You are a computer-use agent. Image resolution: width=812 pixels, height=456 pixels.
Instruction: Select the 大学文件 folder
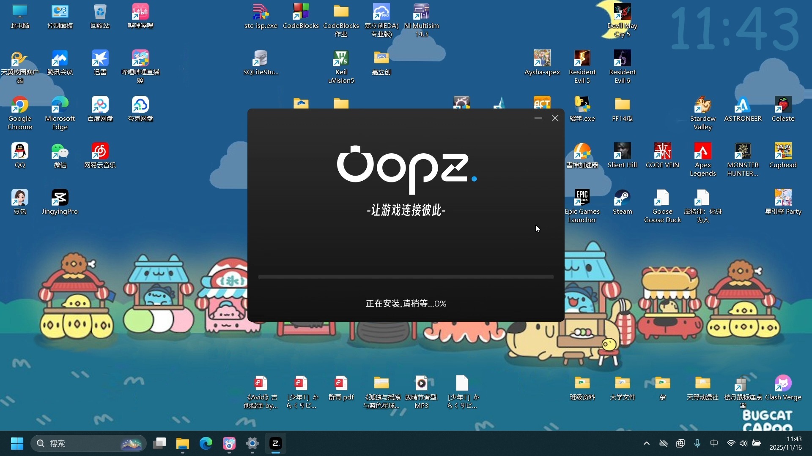tap(623, 388)
